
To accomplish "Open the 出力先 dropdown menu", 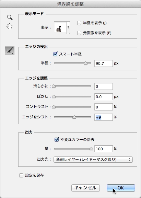I will 93,160.
